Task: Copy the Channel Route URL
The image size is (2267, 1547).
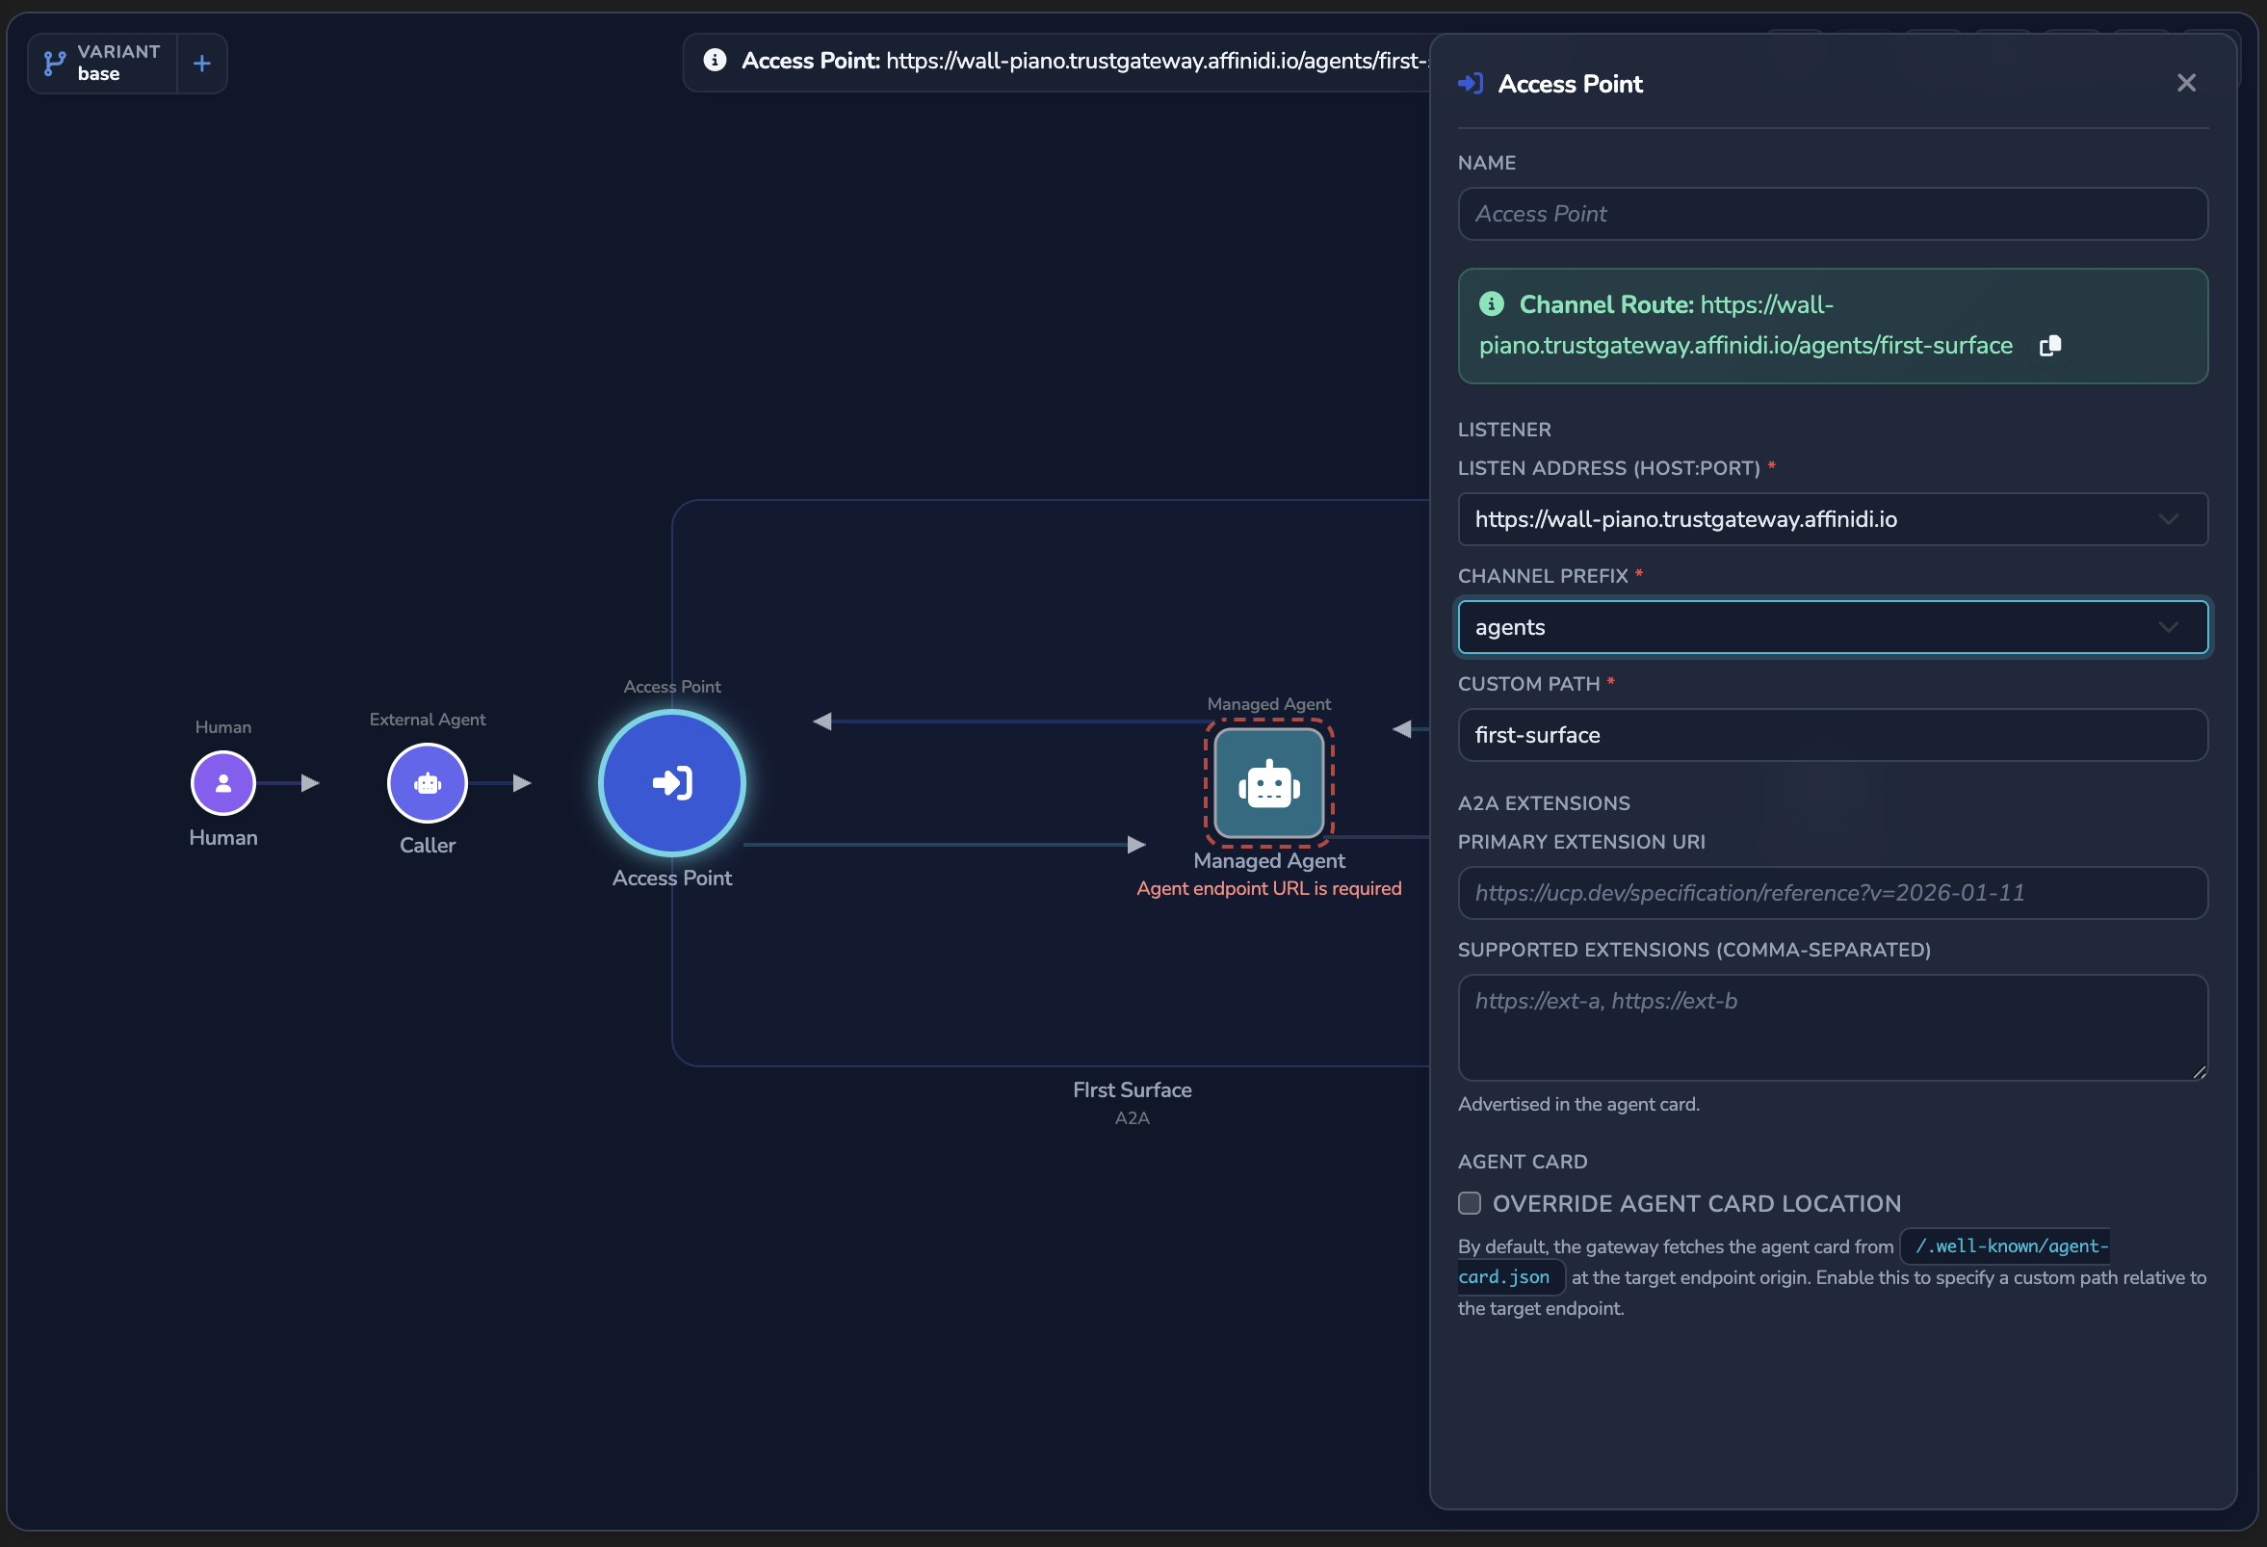Action: (x=2050, y=345)
